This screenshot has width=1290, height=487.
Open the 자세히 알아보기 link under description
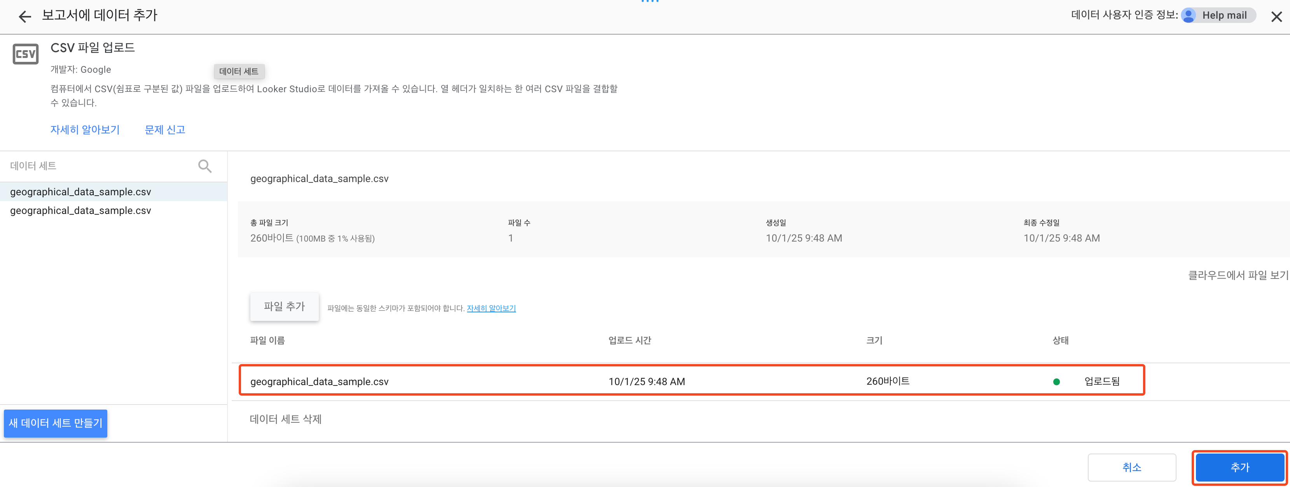tap(85, 130)
